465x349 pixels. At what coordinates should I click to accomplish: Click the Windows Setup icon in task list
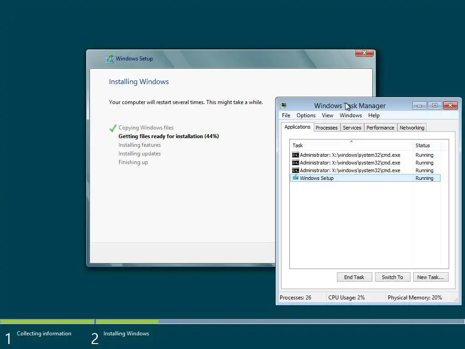click(295, 178)
